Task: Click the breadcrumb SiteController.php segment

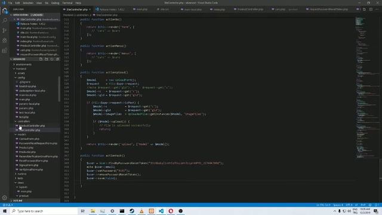Action: [x=107, y=15]
